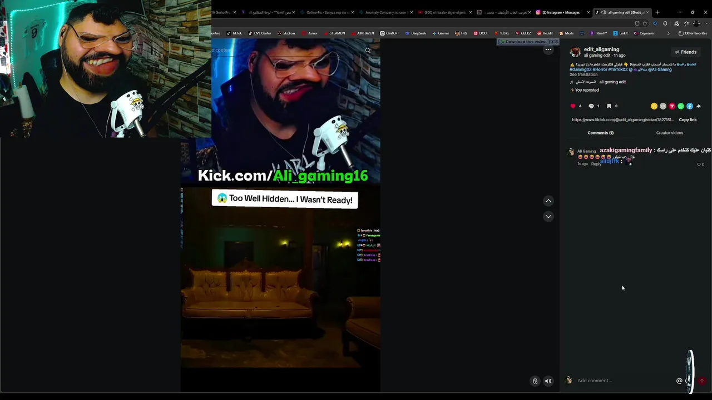Image resolution: width=712 pixels, height=400 pixels.
Task: Click the red send-to-friends share icon
Action: (672, 106)
